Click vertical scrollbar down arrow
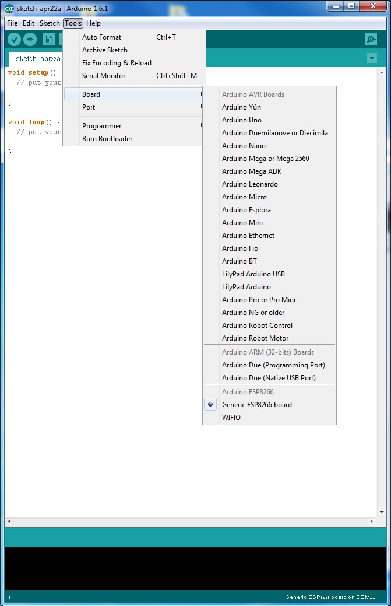391x606 pixels. (x=382, y=512)
